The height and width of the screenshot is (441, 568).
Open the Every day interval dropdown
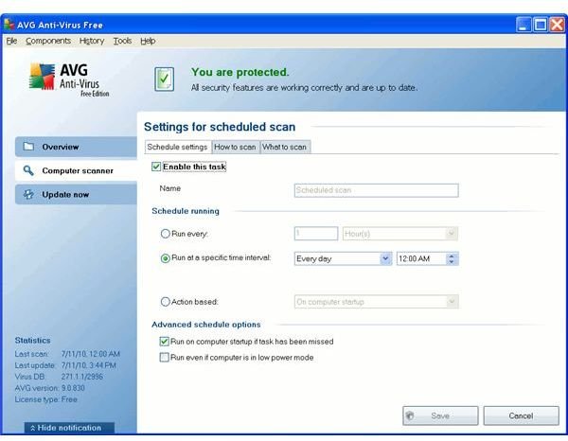pyautogui.click(x=343, y=258)
